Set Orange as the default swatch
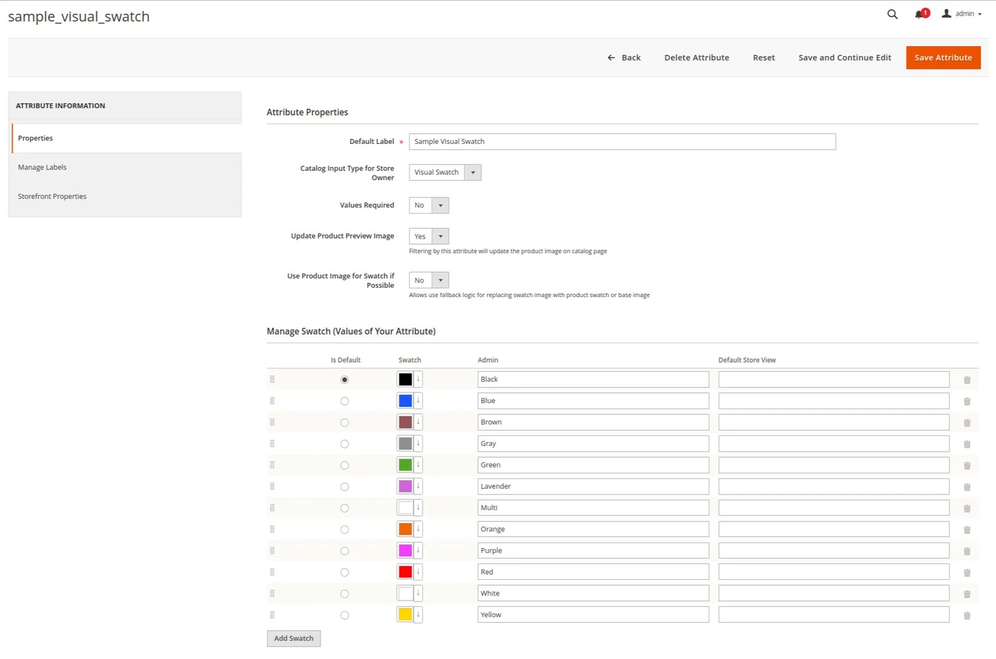This screenshot has height=659, width=996. (x=344, y=529)
